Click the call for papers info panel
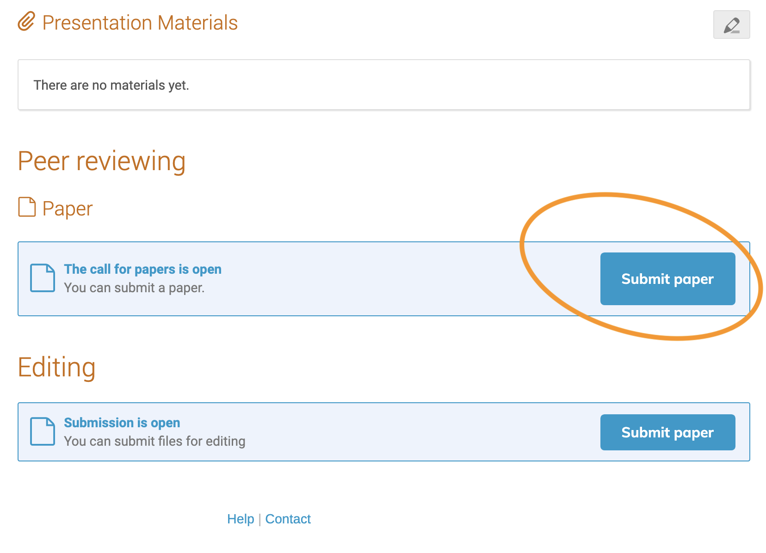 pyautogui.click(x=383, y=279)
